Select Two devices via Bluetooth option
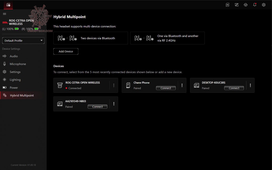The image size is (272, 170). coord(91,38)
